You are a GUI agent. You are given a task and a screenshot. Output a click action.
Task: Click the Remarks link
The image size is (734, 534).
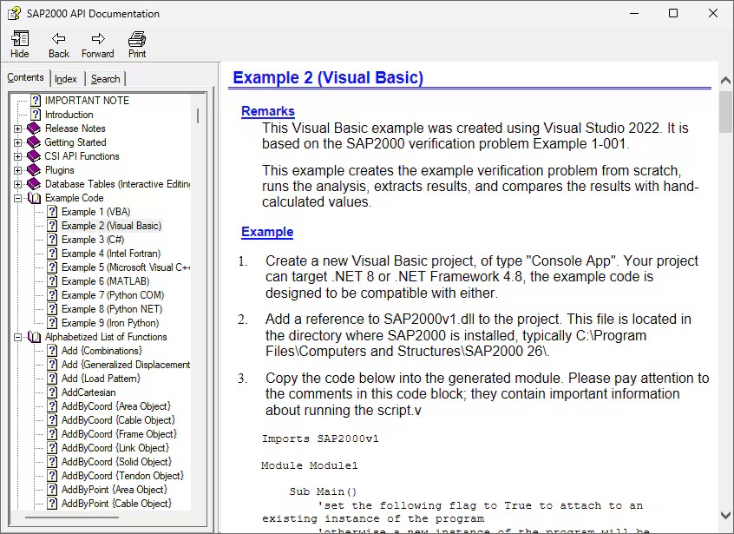(268, 110)
